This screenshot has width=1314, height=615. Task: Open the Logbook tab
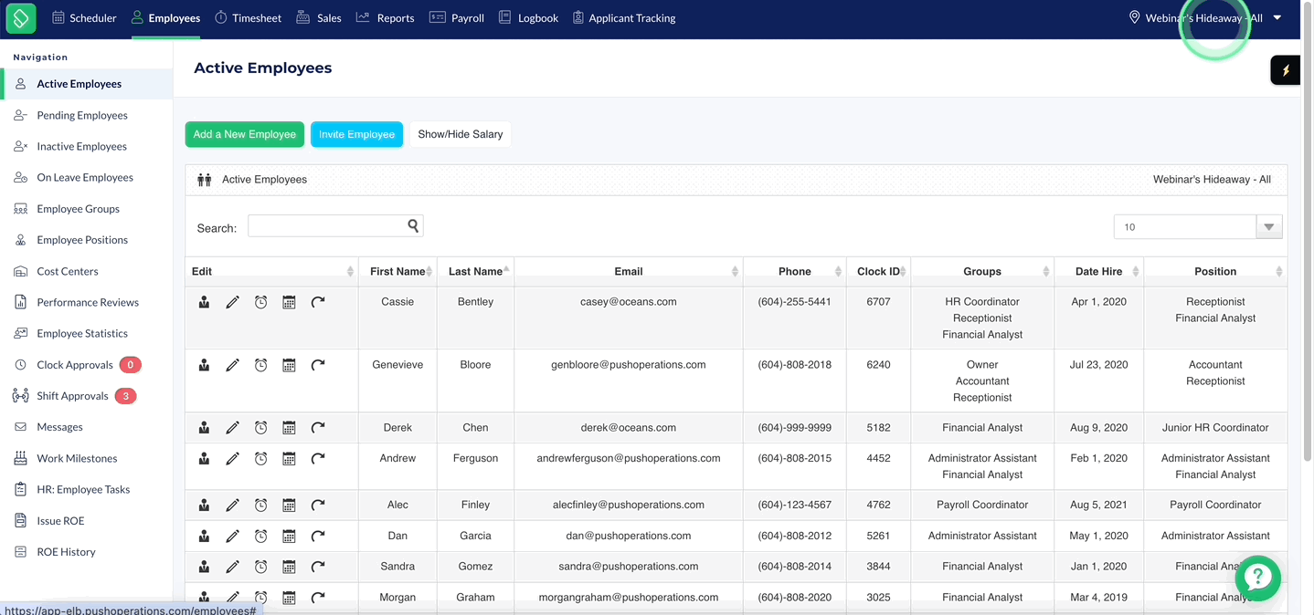pyautogui.click(x=528, y=17)
